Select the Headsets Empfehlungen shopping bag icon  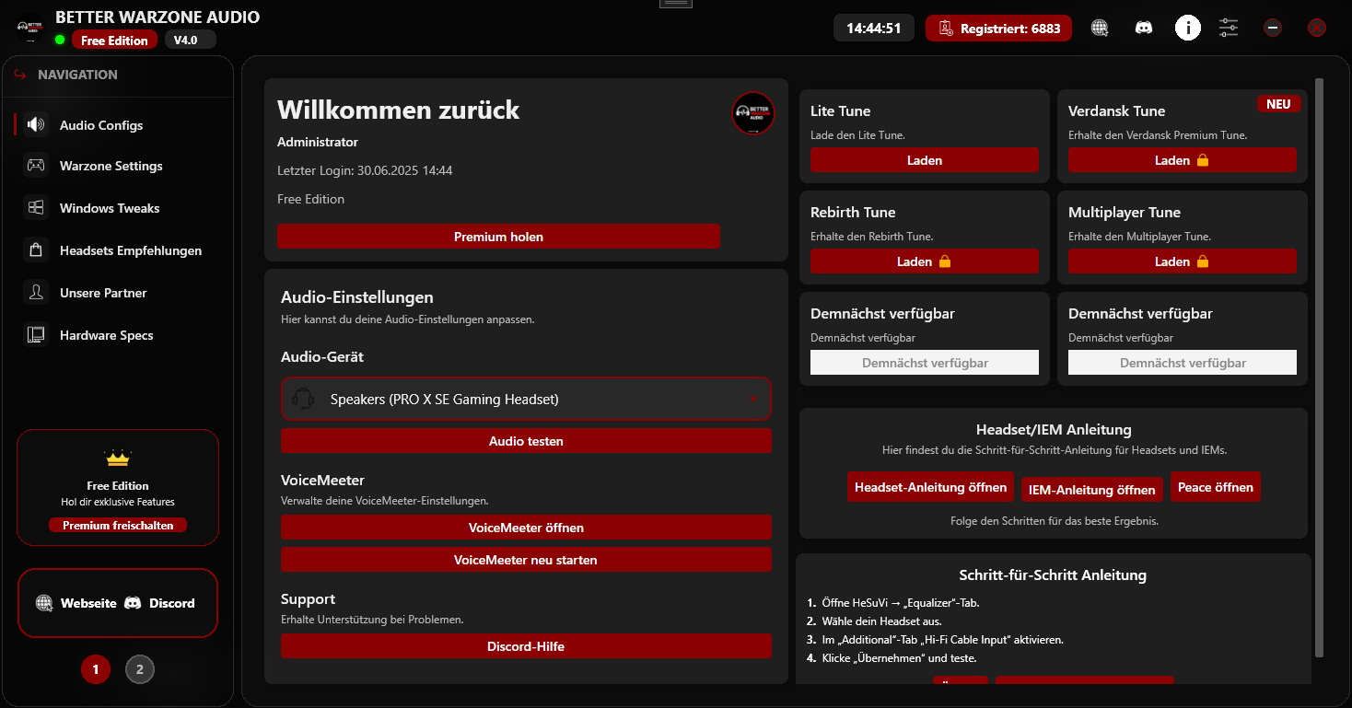(x=36, y=250)
